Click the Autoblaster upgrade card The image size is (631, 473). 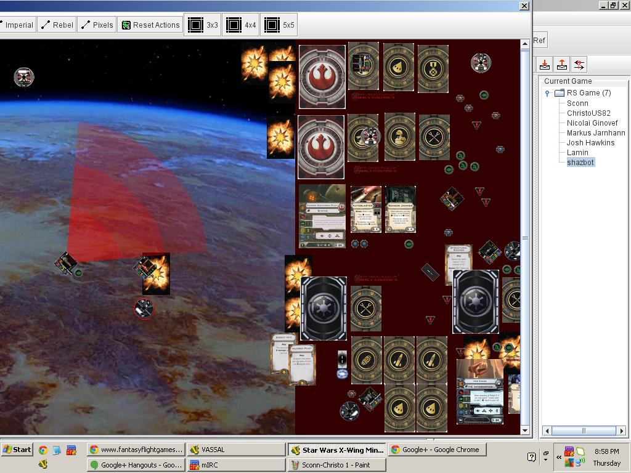pos(366,209)
